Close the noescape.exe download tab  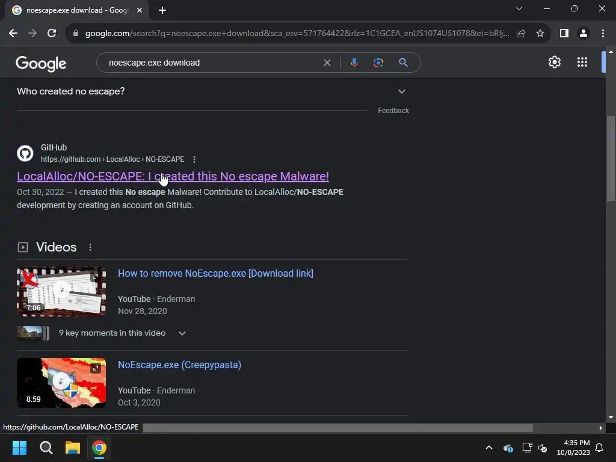[x=140, y=10]
